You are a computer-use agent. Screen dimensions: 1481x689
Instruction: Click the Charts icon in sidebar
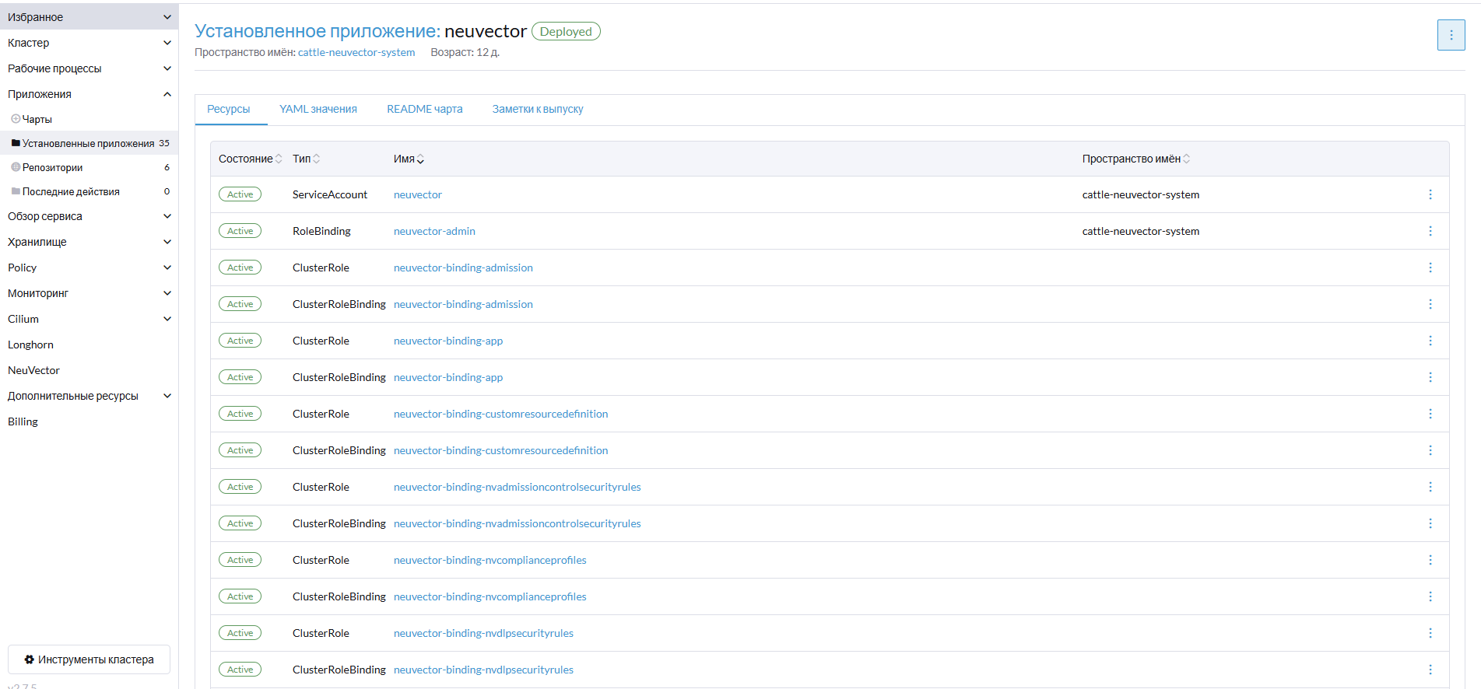pos(16,119)
